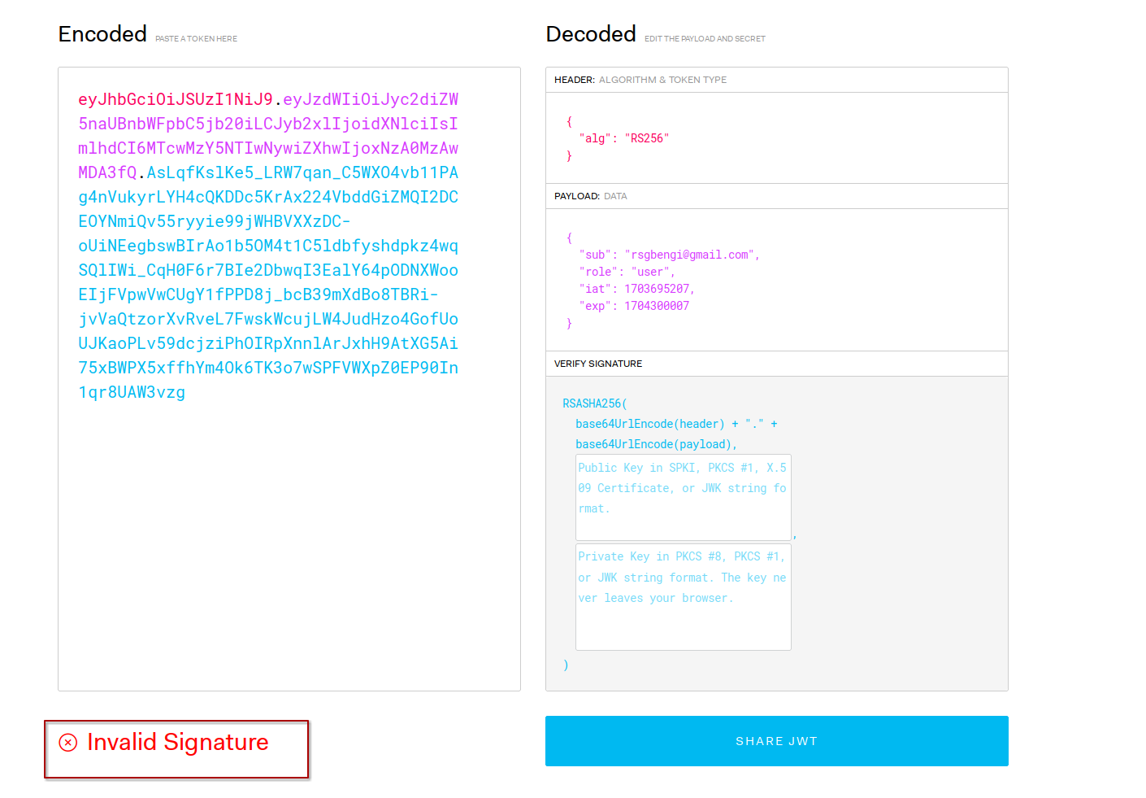Select the HEADER: Algorithm & Token Type label
1146x798 pixels.
click(640, 80)
